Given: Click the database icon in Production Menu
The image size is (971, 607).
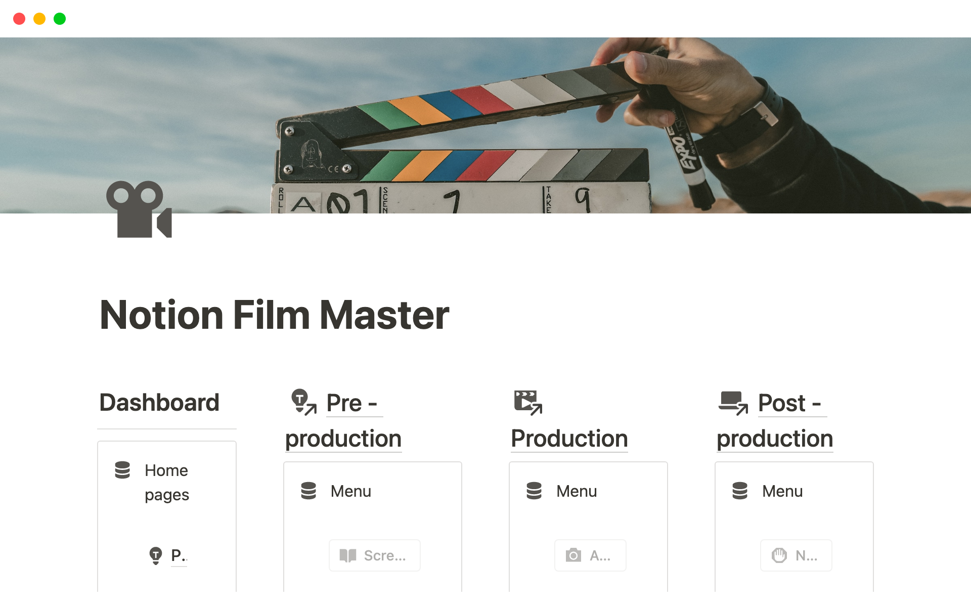Looking at the screenshot, I should (x=534, y=491).
